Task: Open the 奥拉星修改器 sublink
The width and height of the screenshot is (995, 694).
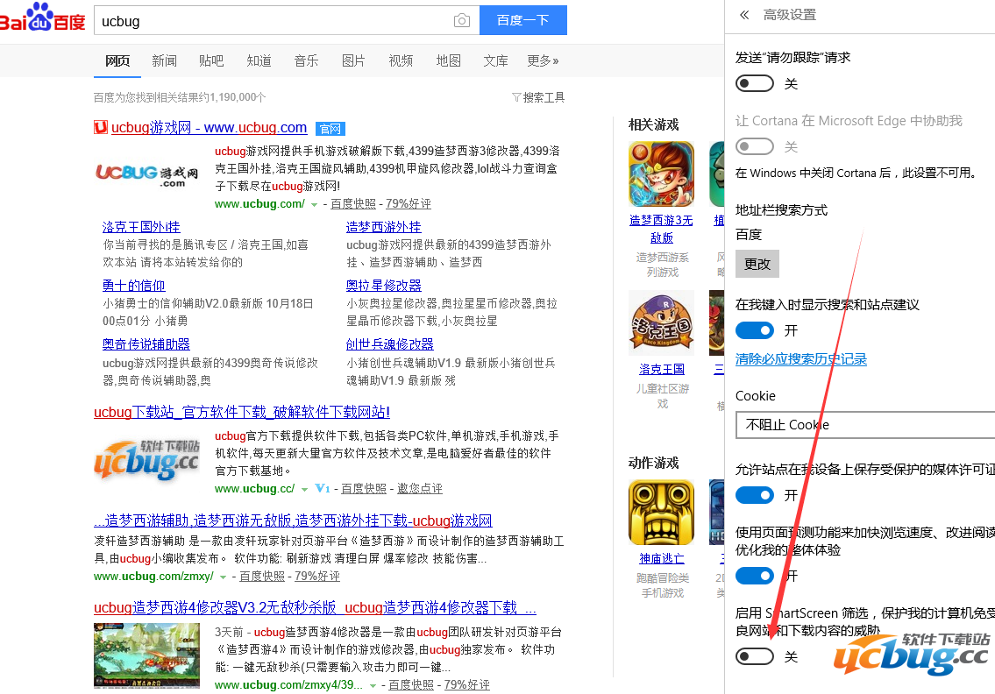Action: pyautogui.click(x=383, y=286)
